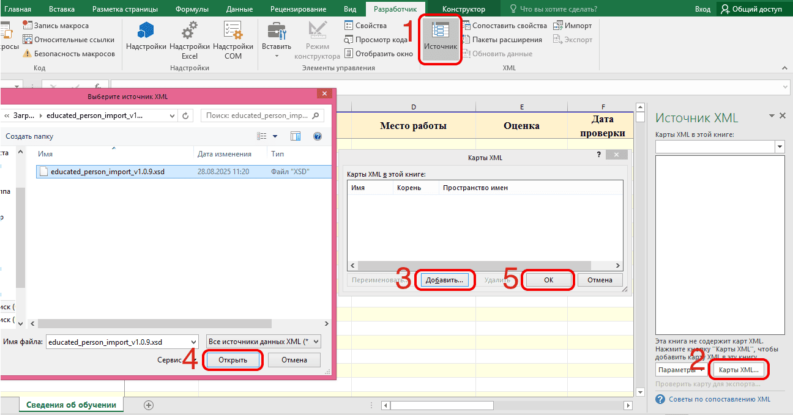Image resolution: width=793 pixels, height=415 pixels.
Task: Open Безопасность макросов settings
Action: coord(69,54)
